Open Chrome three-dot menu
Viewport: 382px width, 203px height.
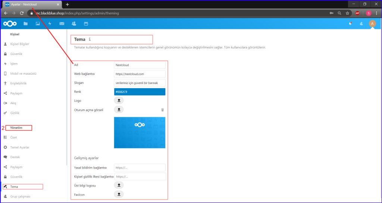coord(376,13)
